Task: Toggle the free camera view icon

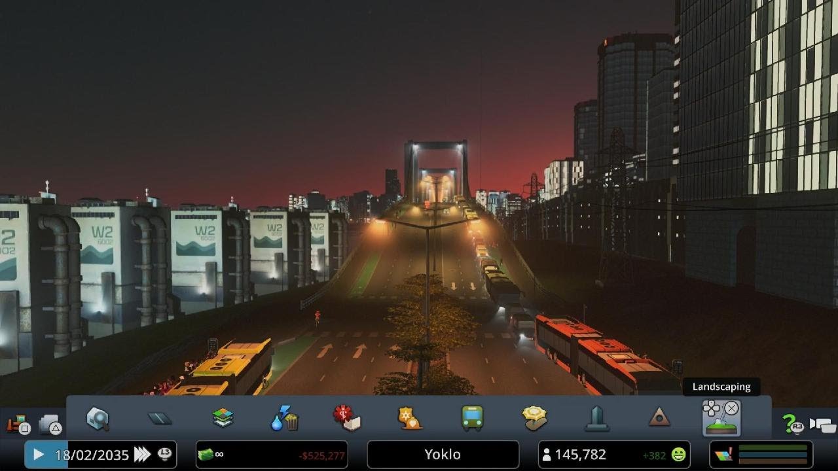Action: pyautogui.click(x=823, y=425)
